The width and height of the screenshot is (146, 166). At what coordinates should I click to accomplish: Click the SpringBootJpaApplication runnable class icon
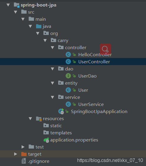[x=61, y=111]
